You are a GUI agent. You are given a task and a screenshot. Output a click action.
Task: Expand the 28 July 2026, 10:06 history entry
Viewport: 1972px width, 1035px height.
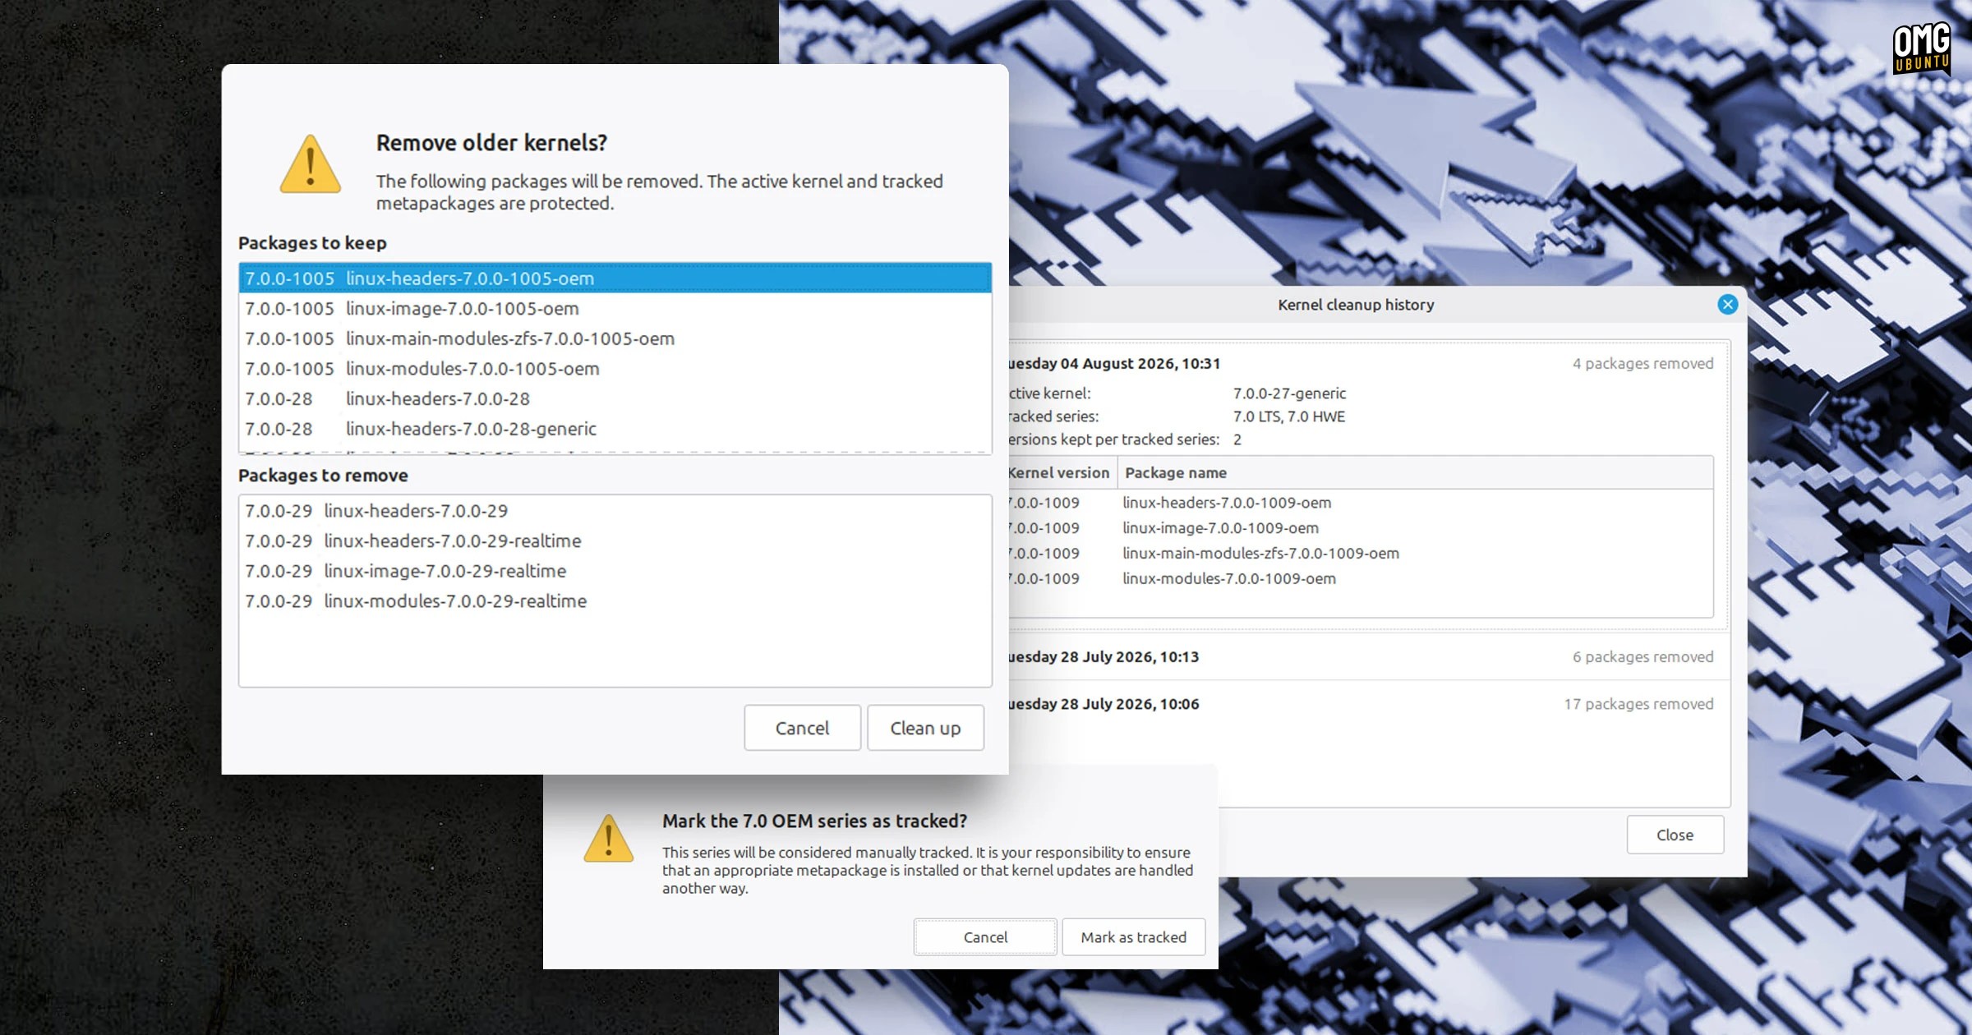pos(1369,704)
